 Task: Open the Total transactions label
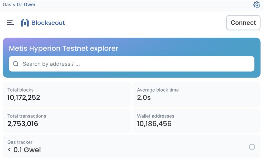(27, 116)
